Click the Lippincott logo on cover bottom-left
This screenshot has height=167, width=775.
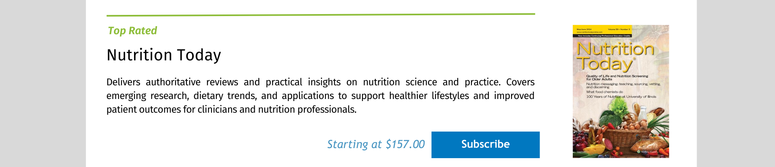582,152
